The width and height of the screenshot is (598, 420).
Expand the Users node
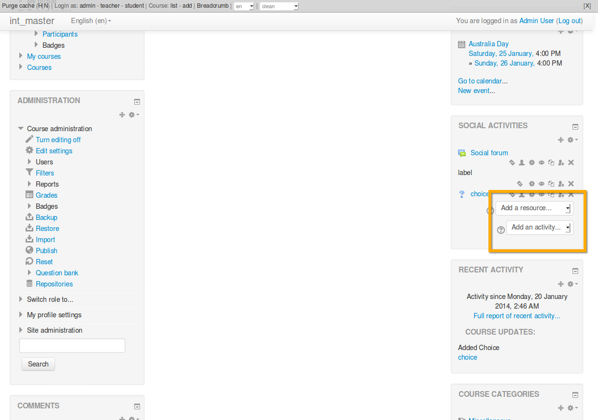point(29,162)
